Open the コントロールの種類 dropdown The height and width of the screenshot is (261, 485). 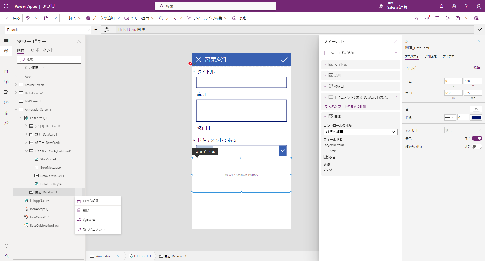click(360, 132)
